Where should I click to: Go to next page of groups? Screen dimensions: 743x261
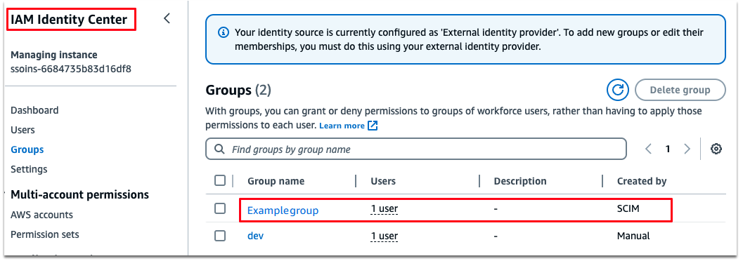point(687,149)
